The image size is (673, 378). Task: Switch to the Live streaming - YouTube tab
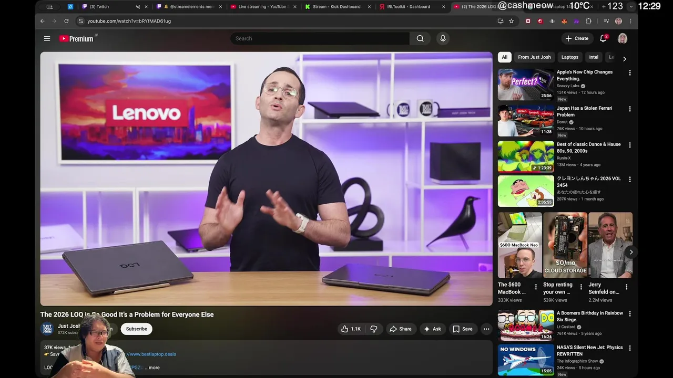click(264, 7)
